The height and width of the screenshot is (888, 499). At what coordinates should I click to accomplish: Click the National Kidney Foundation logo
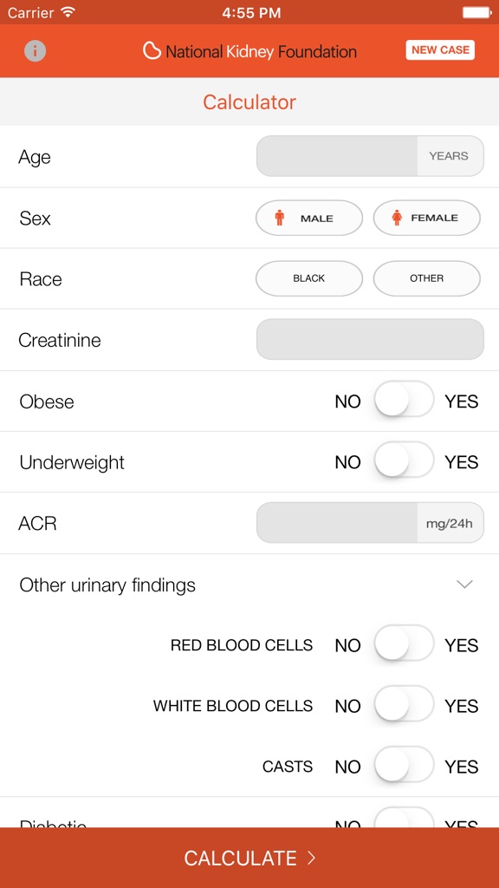[x=249, y=51]
